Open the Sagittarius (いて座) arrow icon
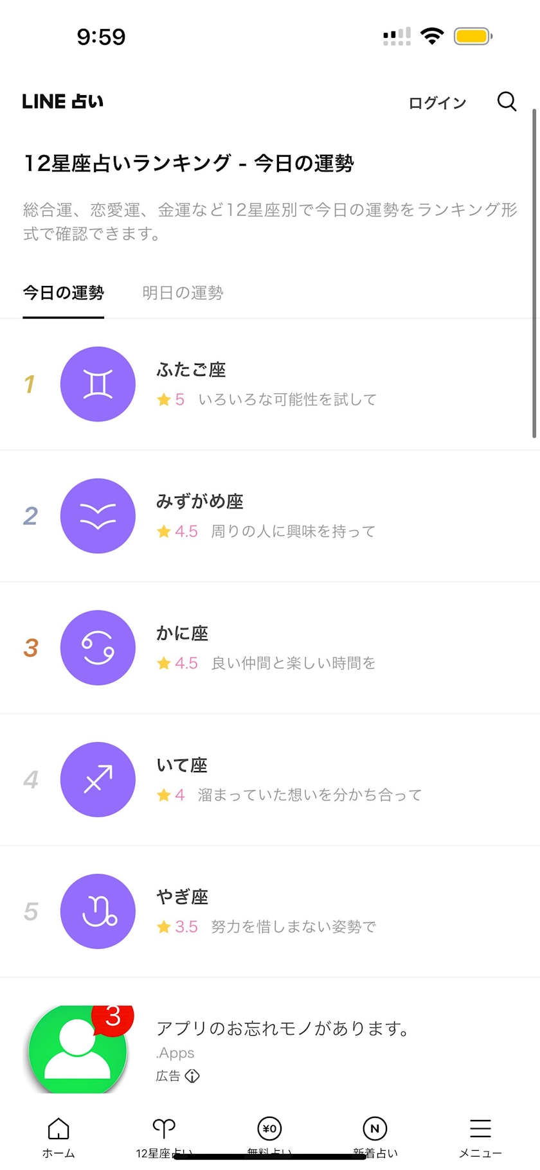Viewport: 540px width, 1170px height. [98, 779]
